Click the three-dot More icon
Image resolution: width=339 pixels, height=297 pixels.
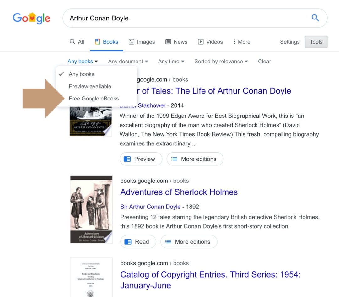click(235, 41)
